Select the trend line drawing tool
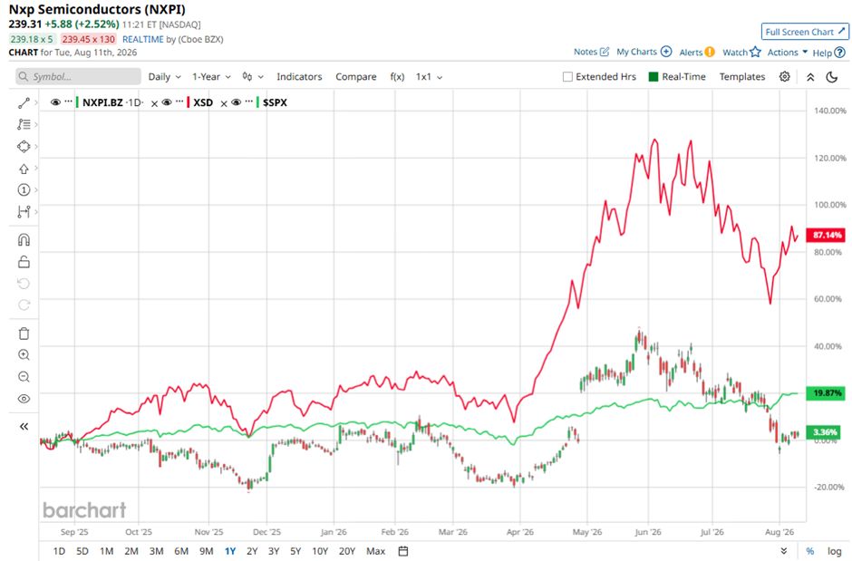This screenshot has width=852, height=561. click(24, 102)
